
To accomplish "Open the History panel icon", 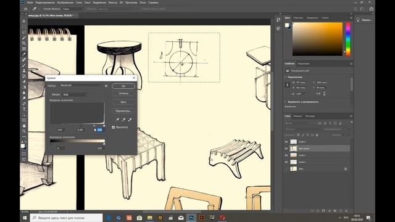I will pyautogui.click(x=278, y=20).
